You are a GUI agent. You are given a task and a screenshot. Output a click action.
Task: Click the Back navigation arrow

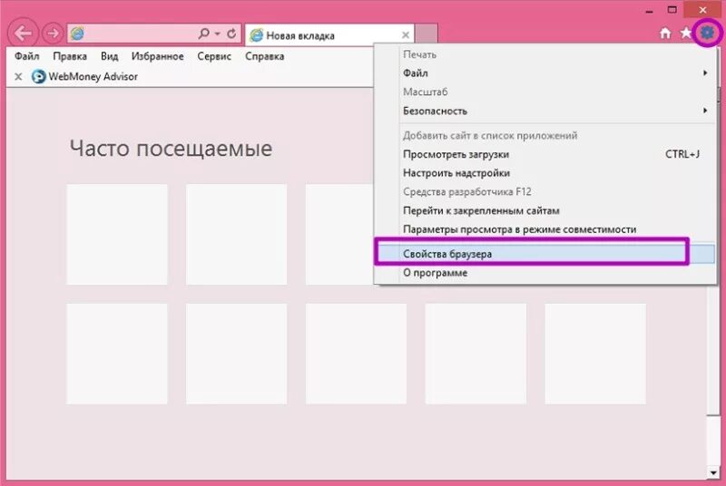[22, 33]
